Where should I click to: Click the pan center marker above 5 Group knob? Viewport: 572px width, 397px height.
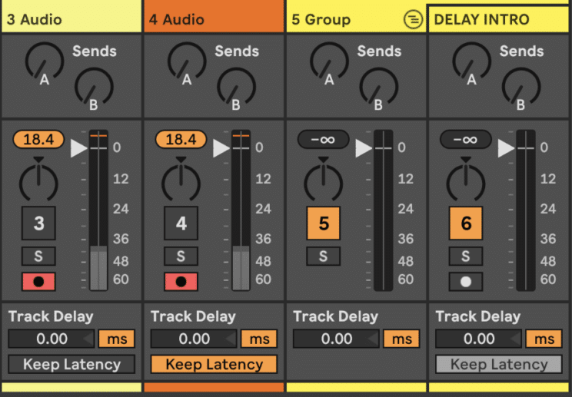[x=324, y=160]
